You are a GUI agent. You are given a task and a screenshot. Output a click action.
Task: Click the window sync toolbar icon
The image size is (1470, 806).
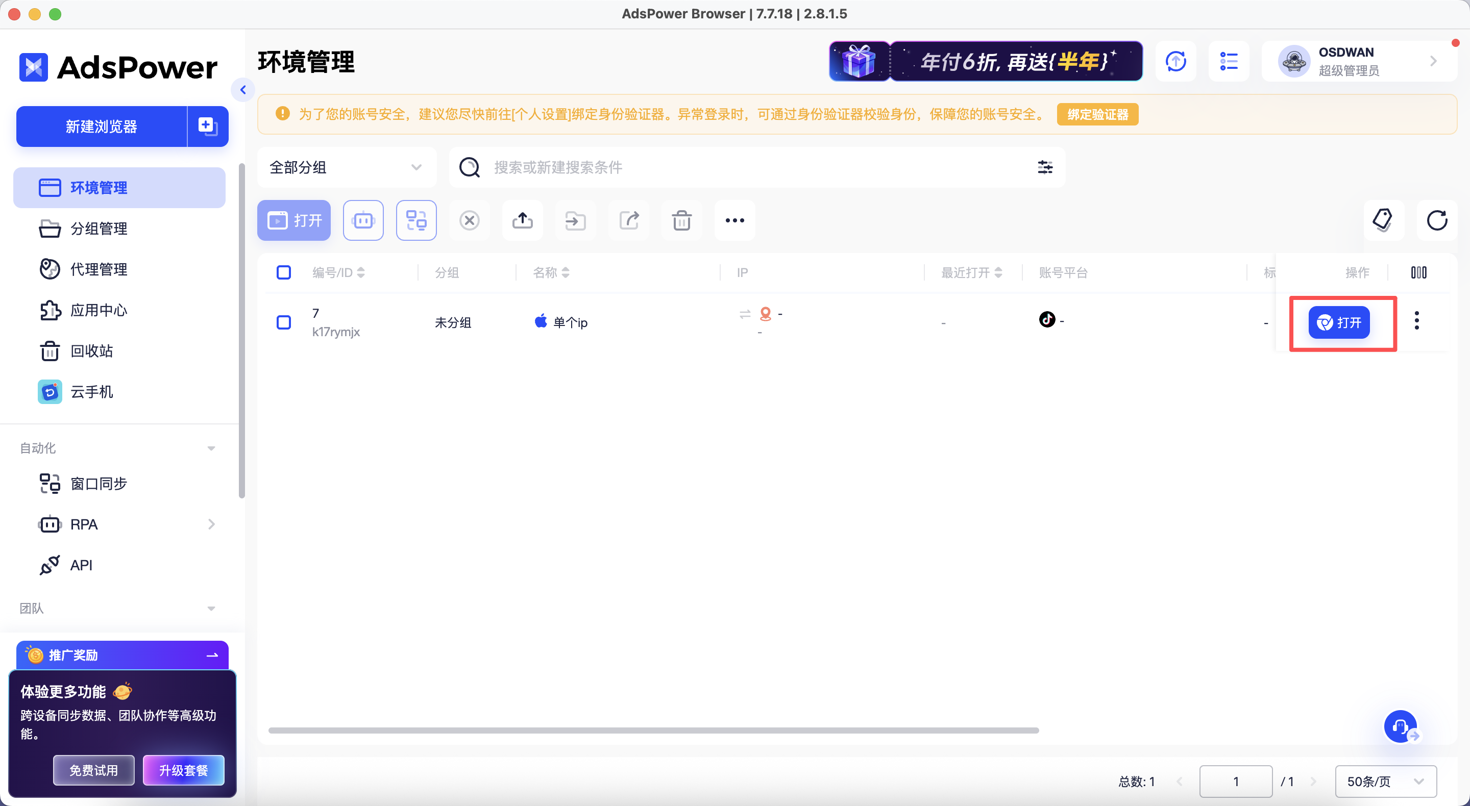click(x=416, y=220)
